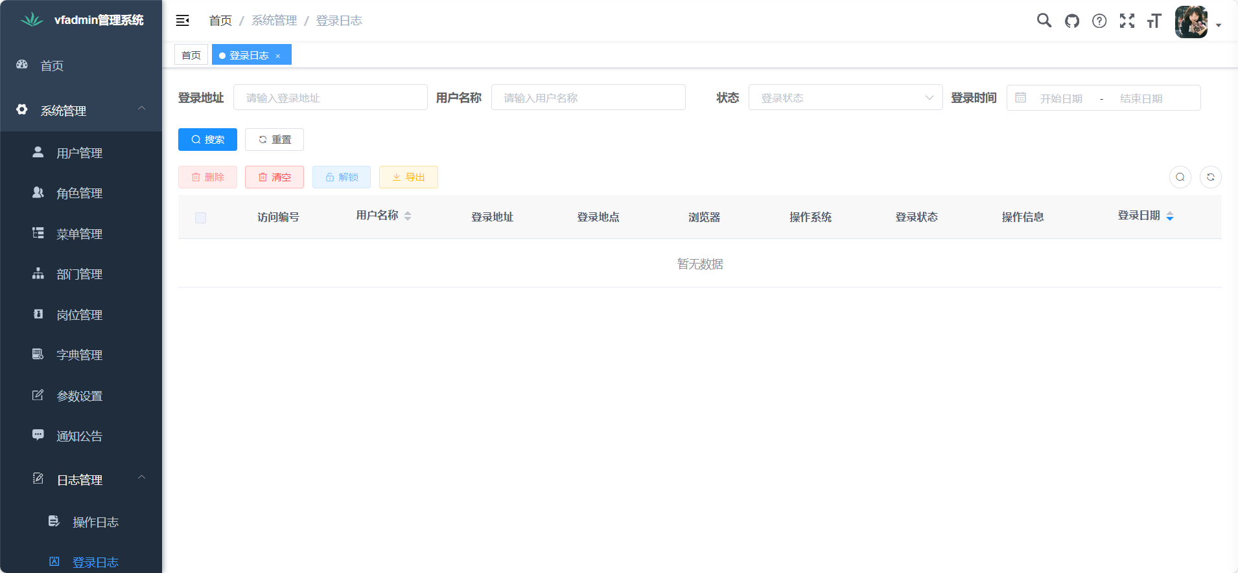Open the font size setting icon
The image size is (1238, 573).
click(1154, 21)
